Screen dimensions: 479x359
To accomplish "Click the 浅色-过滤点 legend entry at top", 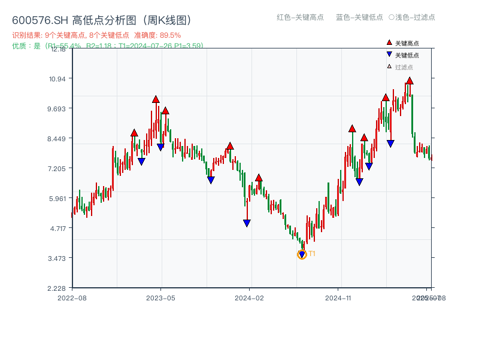I will coord(412,17).
